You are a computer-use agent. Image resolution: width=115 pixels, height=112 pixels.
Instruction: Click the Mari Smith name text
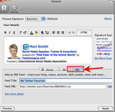coord(39,46)
